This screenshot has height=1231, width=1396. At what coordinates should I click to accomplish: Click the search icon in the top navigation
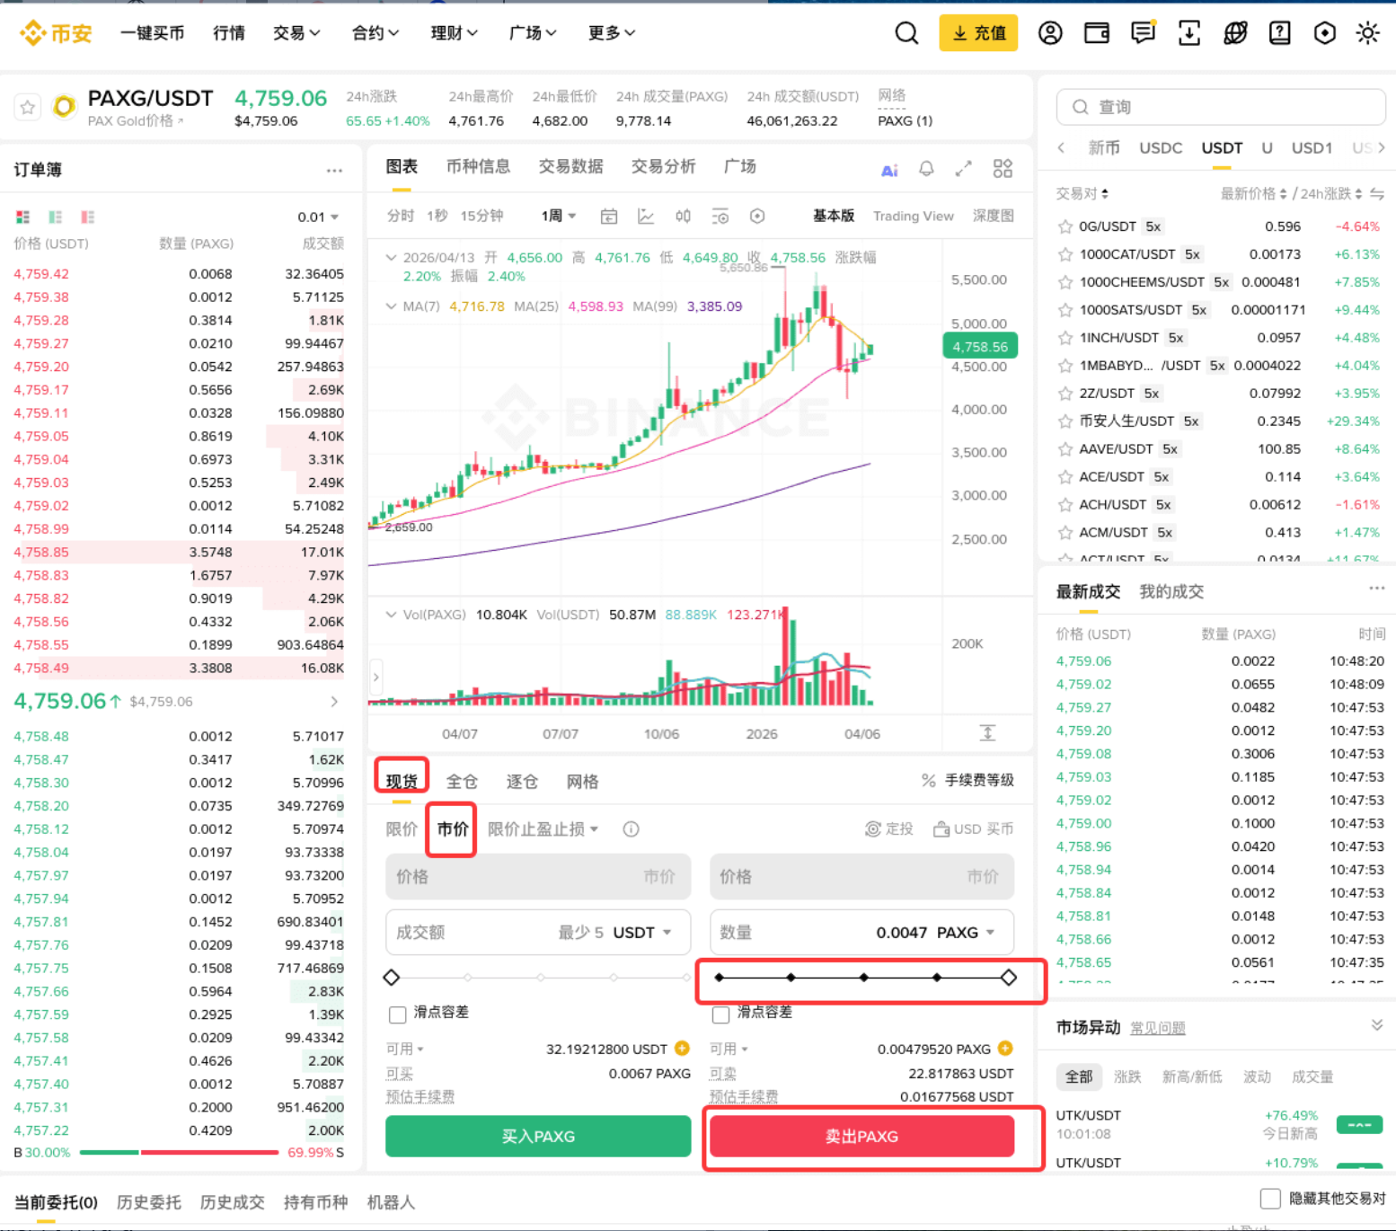pyautogui.click(x=906, y=32)
